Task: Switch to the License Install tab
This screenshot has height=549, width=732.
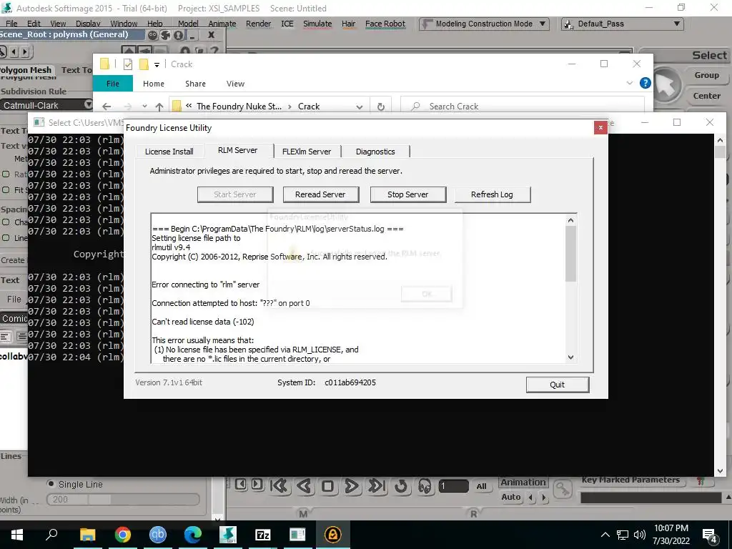Action: (169, 152)
